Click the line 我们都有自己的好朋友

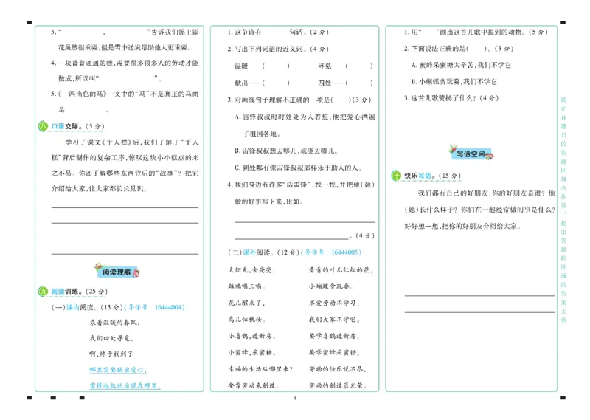pyautogui.click(x=486, y=193)
